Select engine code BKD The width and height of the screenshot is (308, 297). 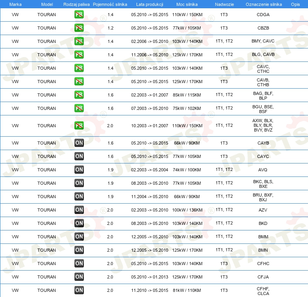click(x=263, y=223)
